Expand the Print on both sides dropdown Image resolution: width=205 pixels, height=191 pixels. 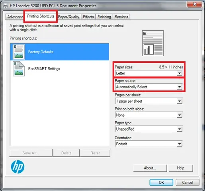(179, 115)
